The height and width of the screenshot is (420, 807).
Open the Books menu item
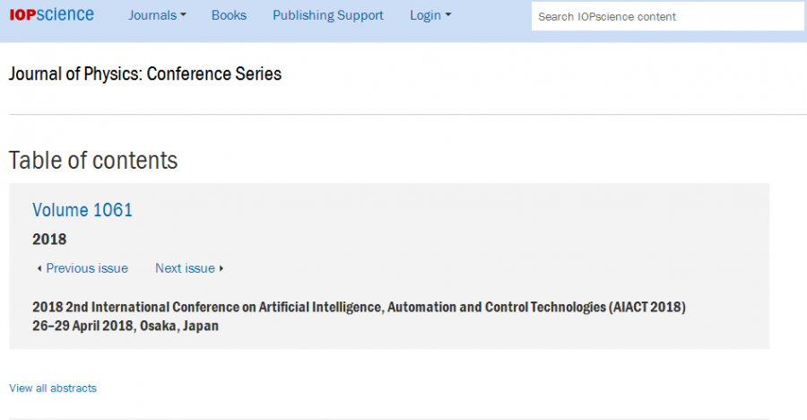[229, 15]
